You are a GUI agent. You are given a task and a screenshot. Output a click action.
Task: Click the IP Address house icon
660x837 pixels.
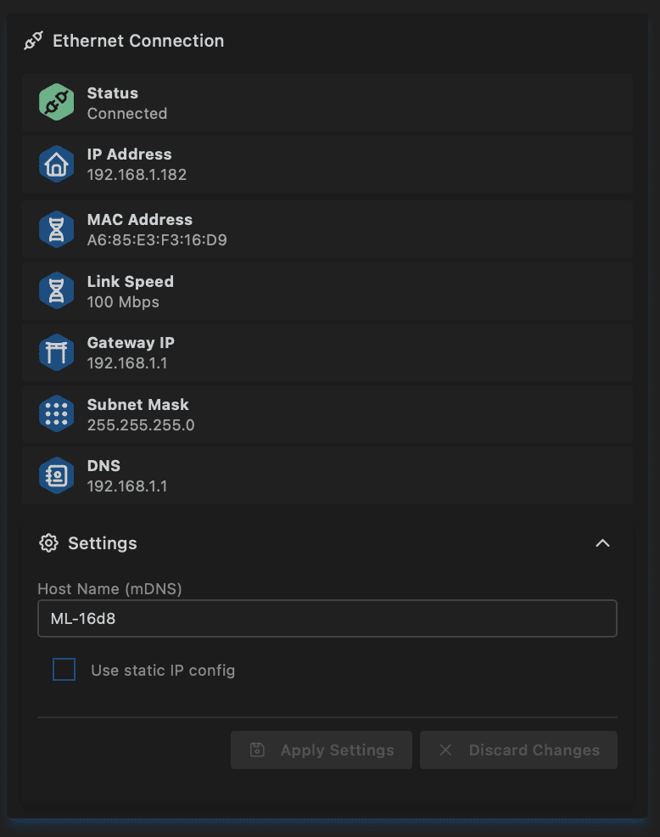pos(56,164)
